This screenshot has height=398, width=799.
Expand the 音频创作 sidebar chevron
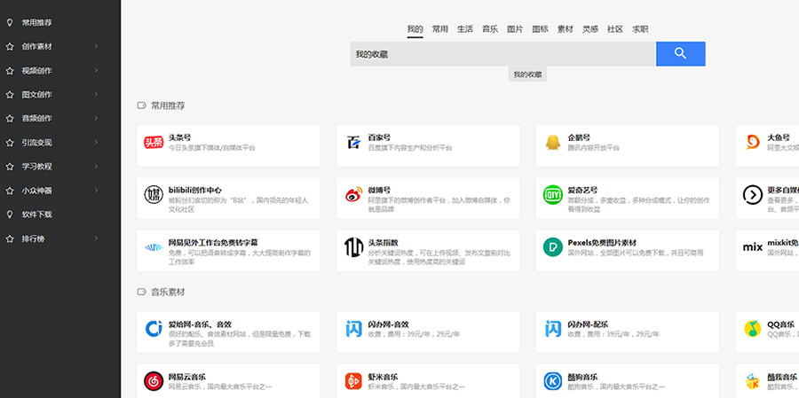pos(96,118)
